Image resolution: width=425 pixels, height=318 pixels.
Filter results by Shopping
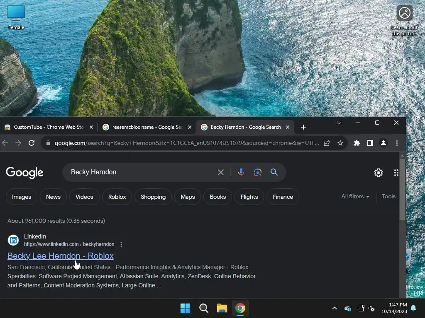(153, 197)
